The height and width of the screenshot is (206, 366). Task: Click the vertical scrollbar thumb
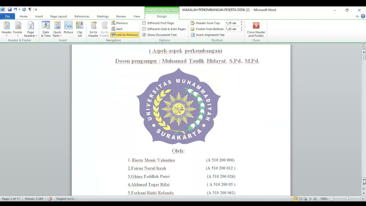[x=363, y=58]
